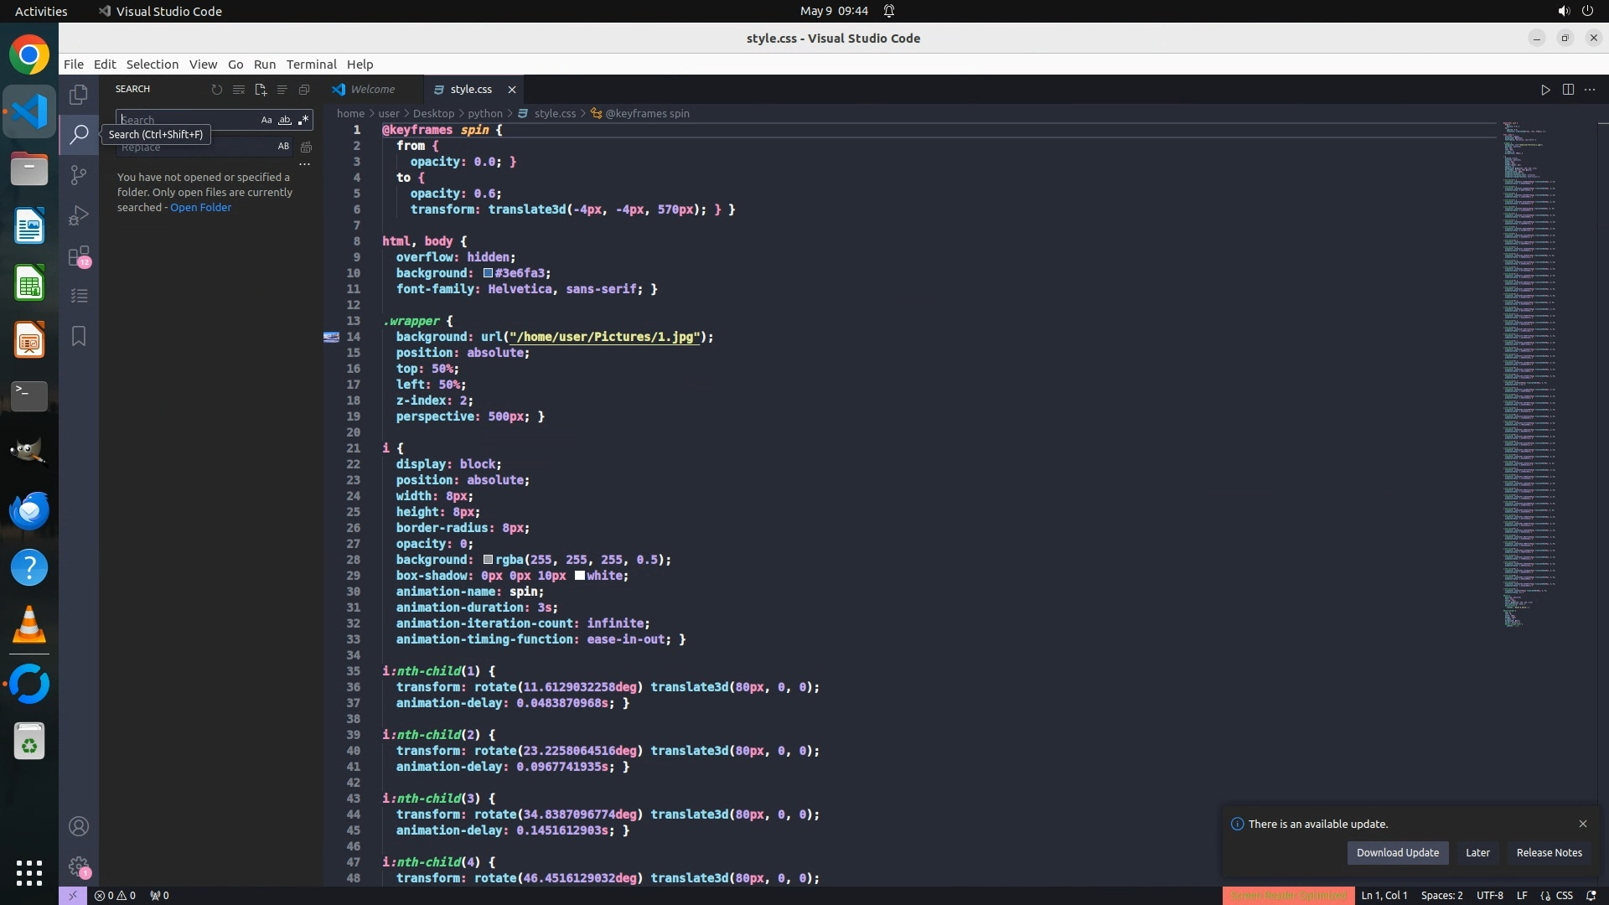Toggle Match Case option in search box
1609x905 pixels.
tap(266, 120)
